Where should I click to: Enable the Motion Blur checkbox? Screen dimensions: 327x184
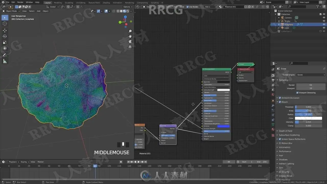coord(280,143)
